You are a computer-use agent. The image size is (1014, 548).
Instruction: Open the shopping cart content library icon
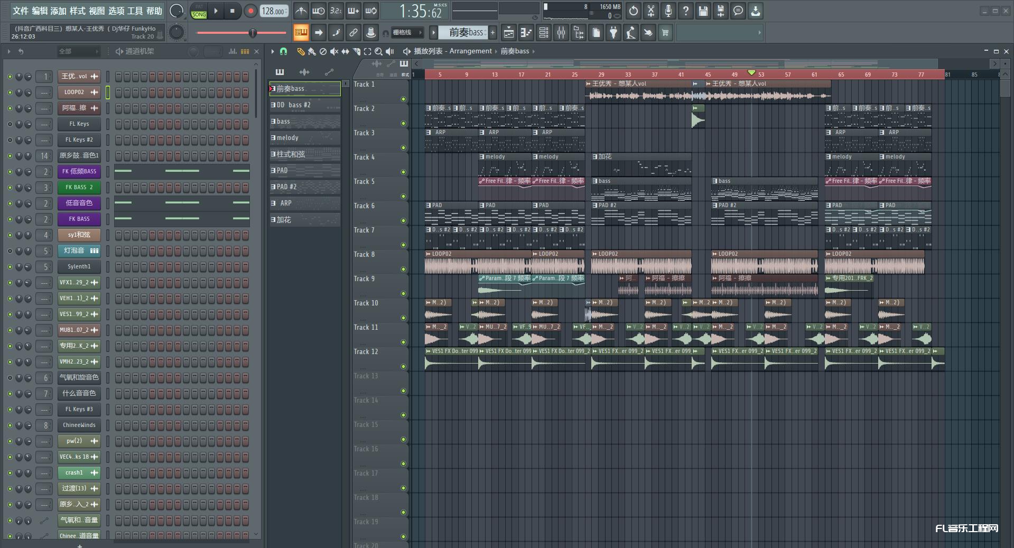(x=665, y=33)
